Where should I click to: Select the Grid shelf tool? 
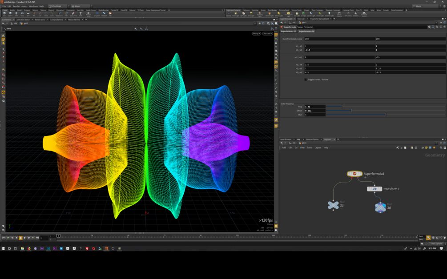(28, 13)
